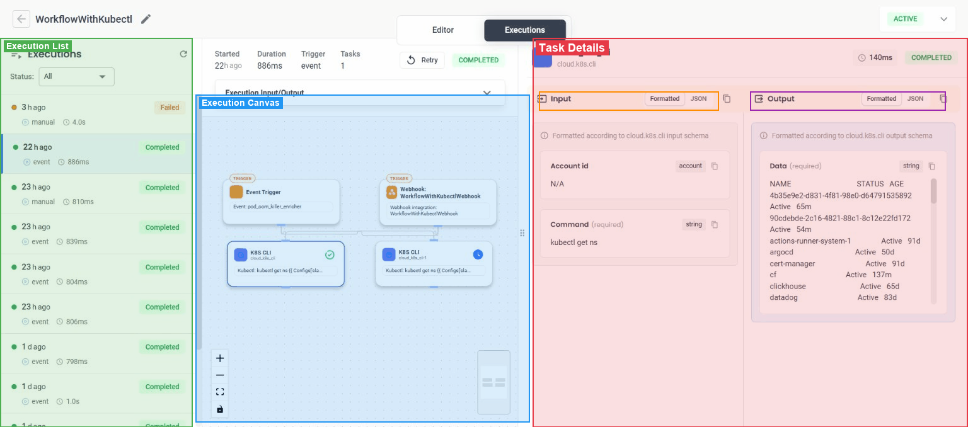
Task: Refresh the Executions list
Action: click(183, 54)
